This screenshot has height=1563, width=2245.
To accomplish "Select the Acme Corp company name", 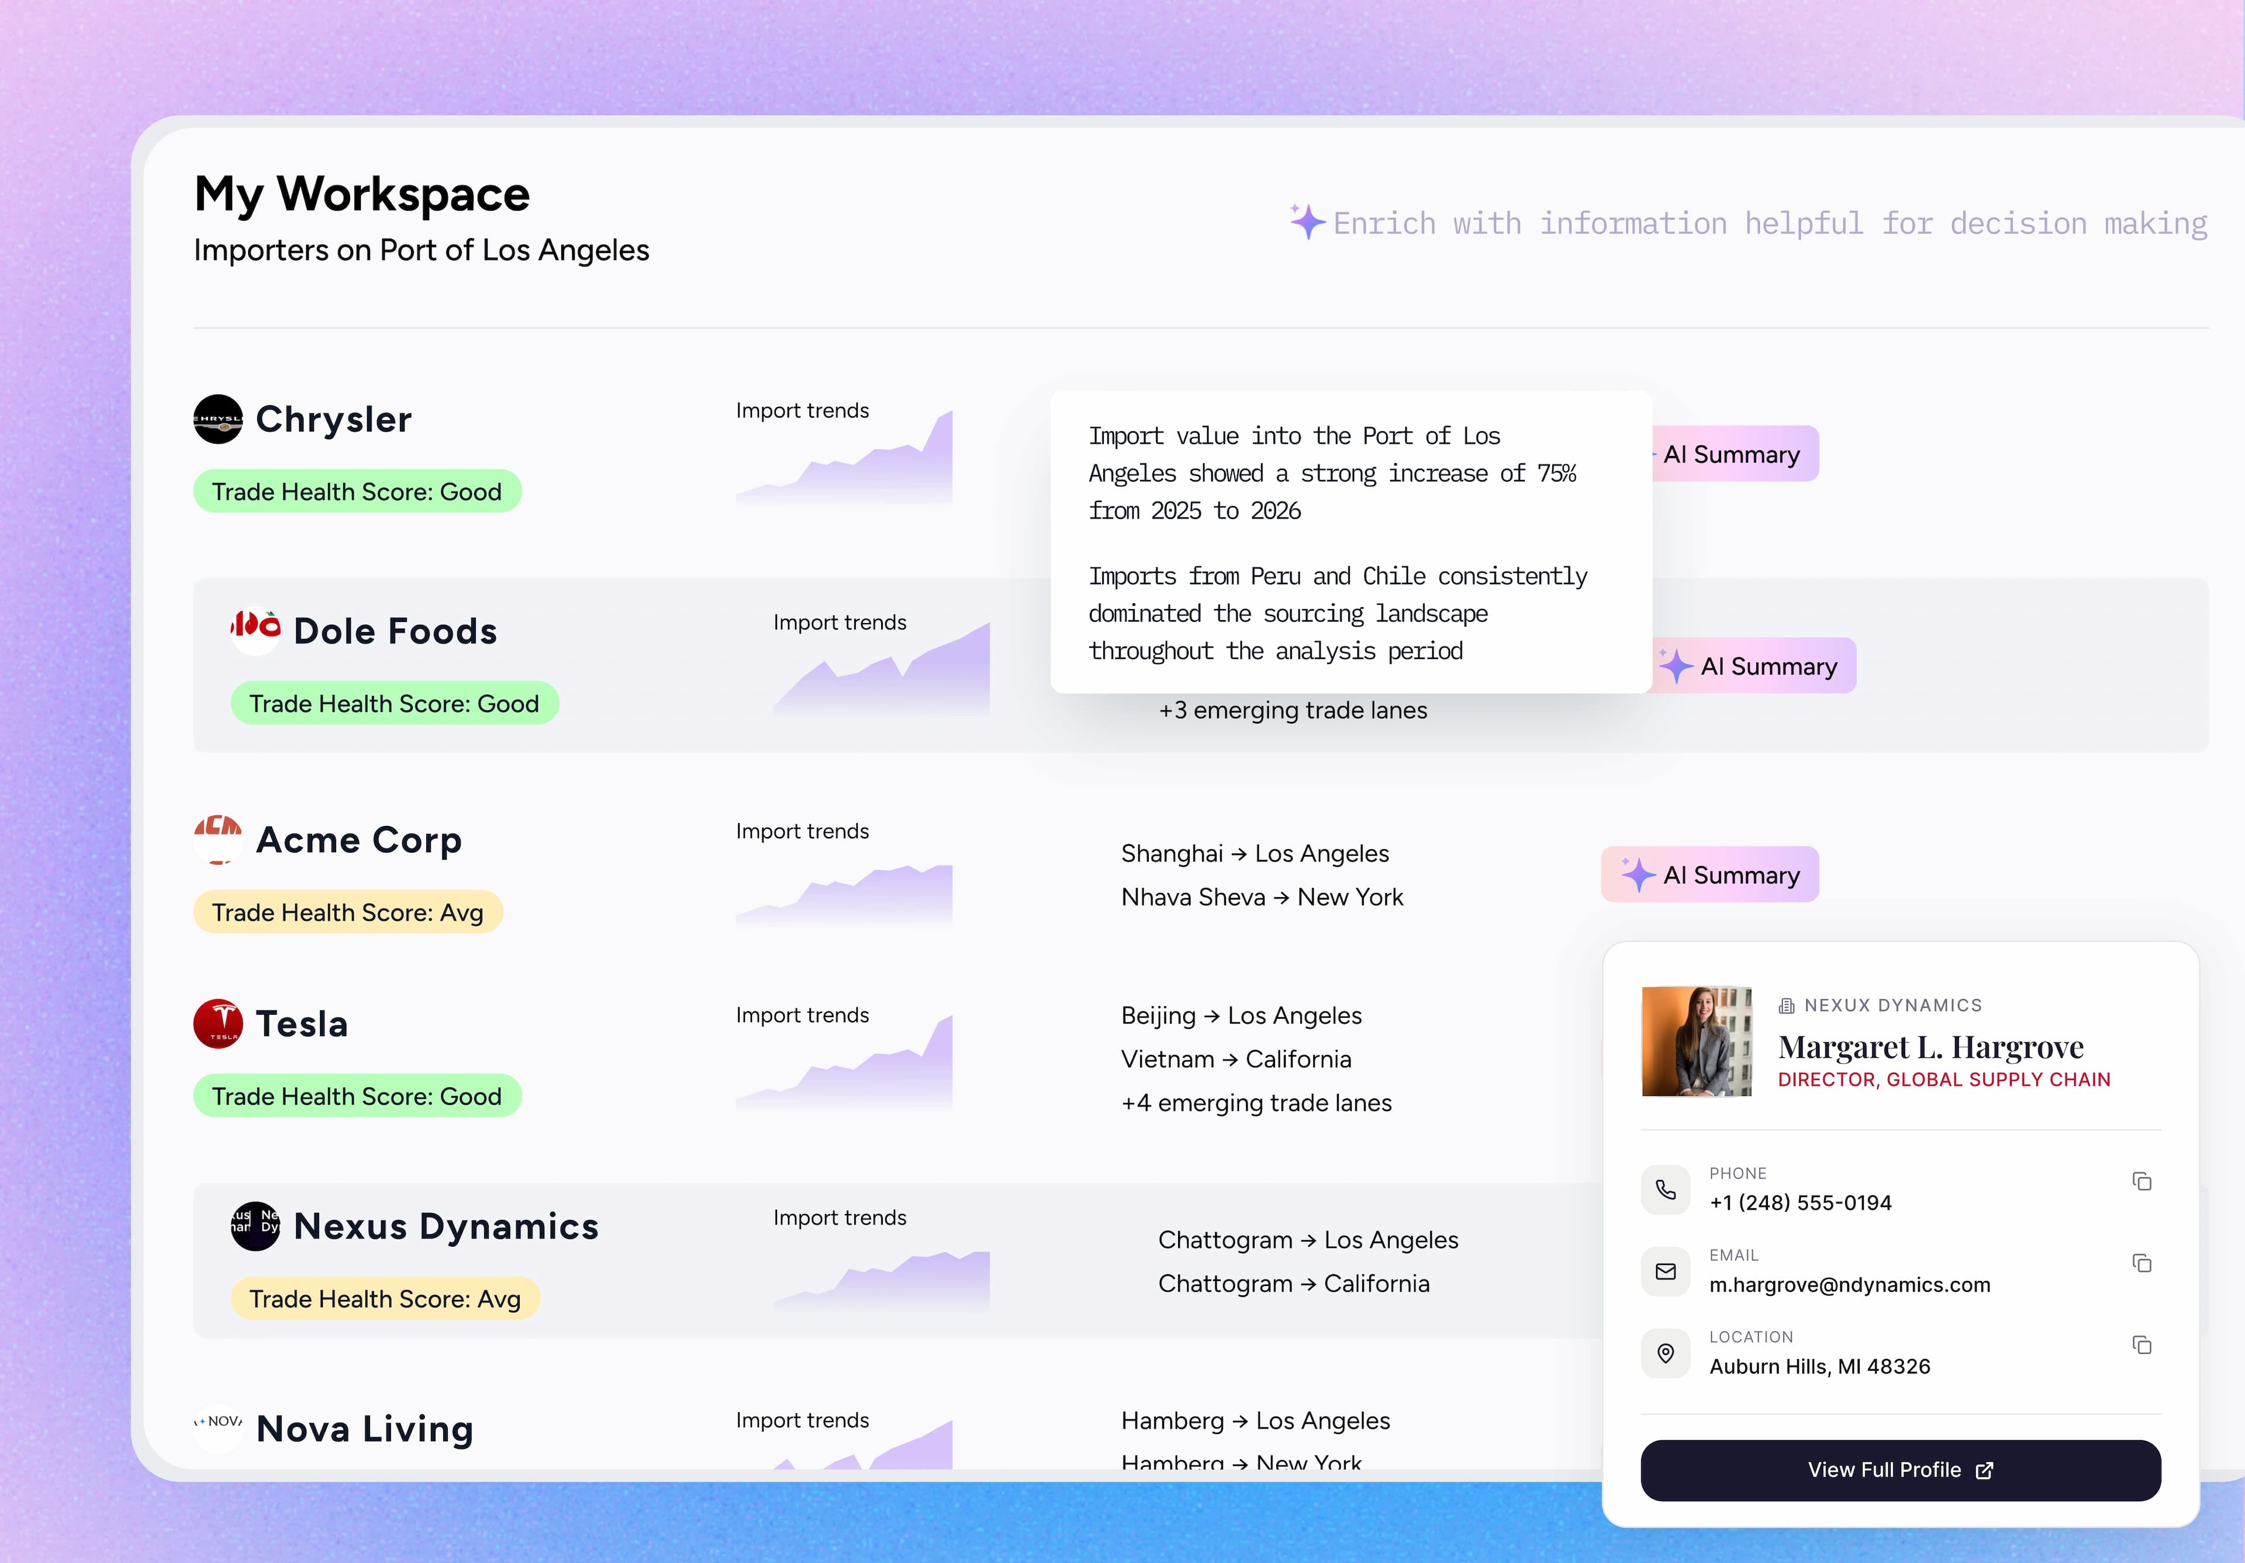I will pos(359,840).
